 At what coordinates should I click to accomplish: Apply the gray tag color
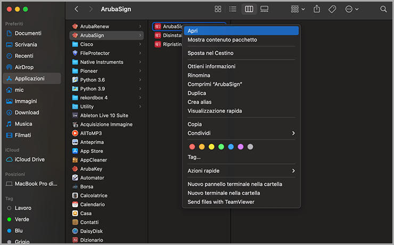coord(250,147)
